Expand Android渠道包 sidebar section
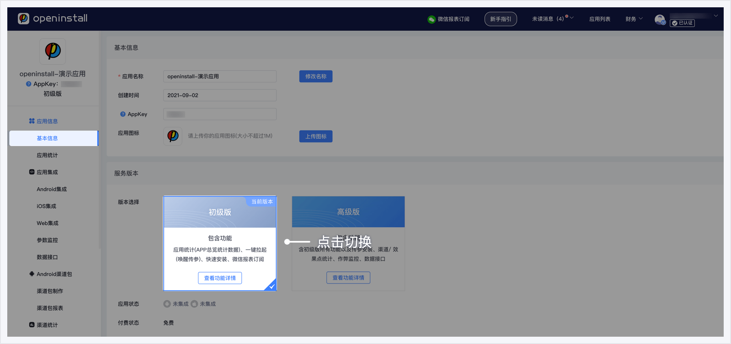Image resolution: width=731 pixels, height=344 pixels. tap(54, 274)
